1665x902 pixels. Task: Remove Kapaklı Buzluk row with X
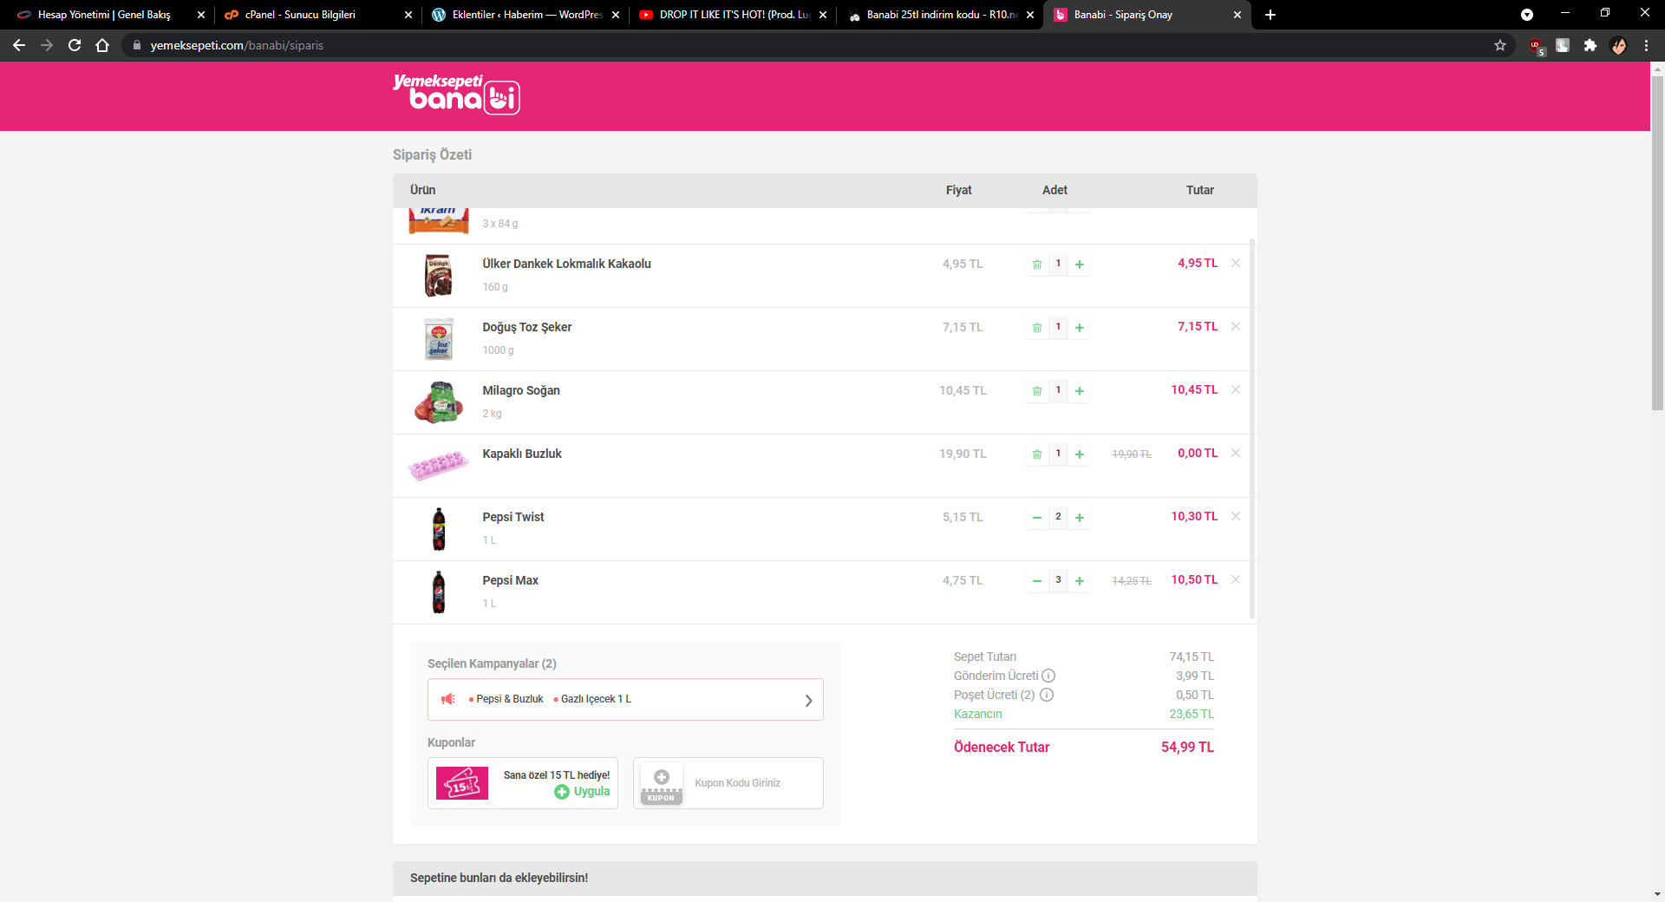click(x=1236, y=453)
